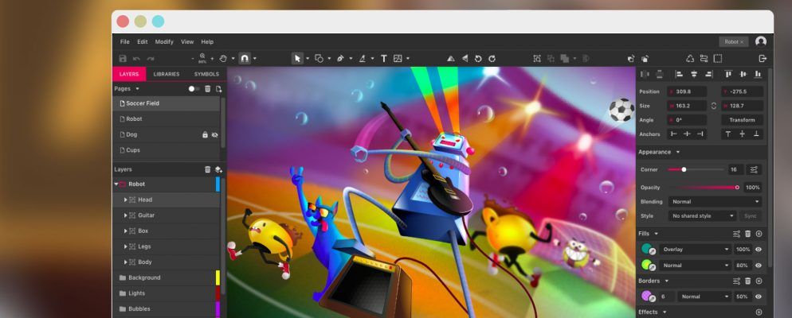This screenshot has height=318, width=792.
Task: Open the Overlay fill blend dropdown
Action: [x=695, y=250]
